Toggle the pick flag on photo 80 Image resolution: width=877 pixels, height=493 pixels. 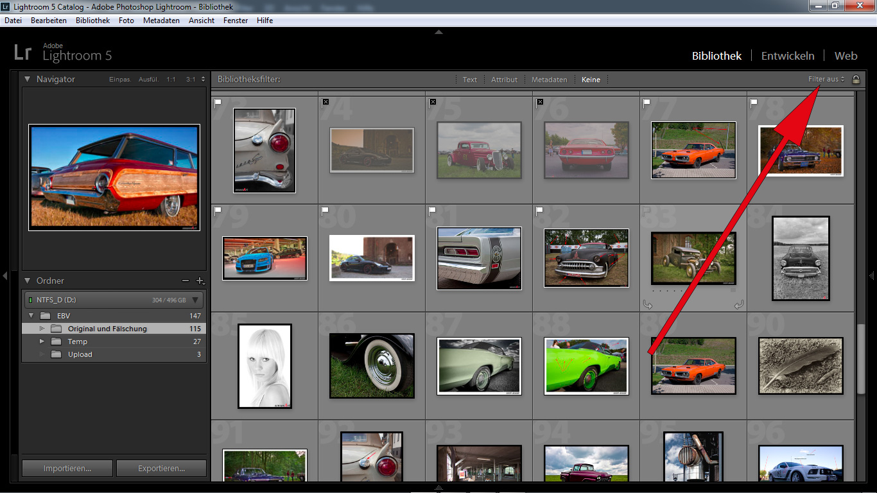[x=326, y=210]
